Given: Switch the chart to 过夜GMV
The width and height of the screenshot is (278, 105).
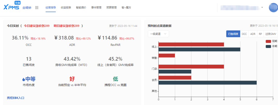Looking at the screenshot, I should coord(271,34).
